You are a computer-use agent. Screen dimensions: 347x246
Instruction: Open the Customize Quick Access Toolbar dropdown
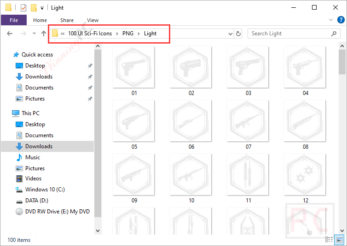(42, 8)
